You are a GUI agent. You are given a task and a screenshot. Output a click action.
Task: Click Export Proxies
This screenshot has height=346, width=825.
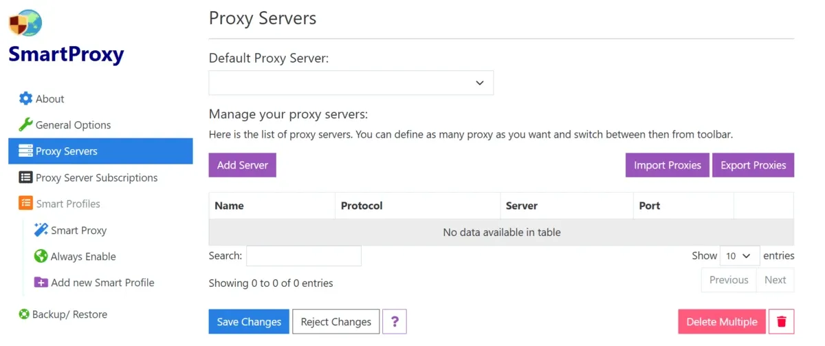click(753, 165)
